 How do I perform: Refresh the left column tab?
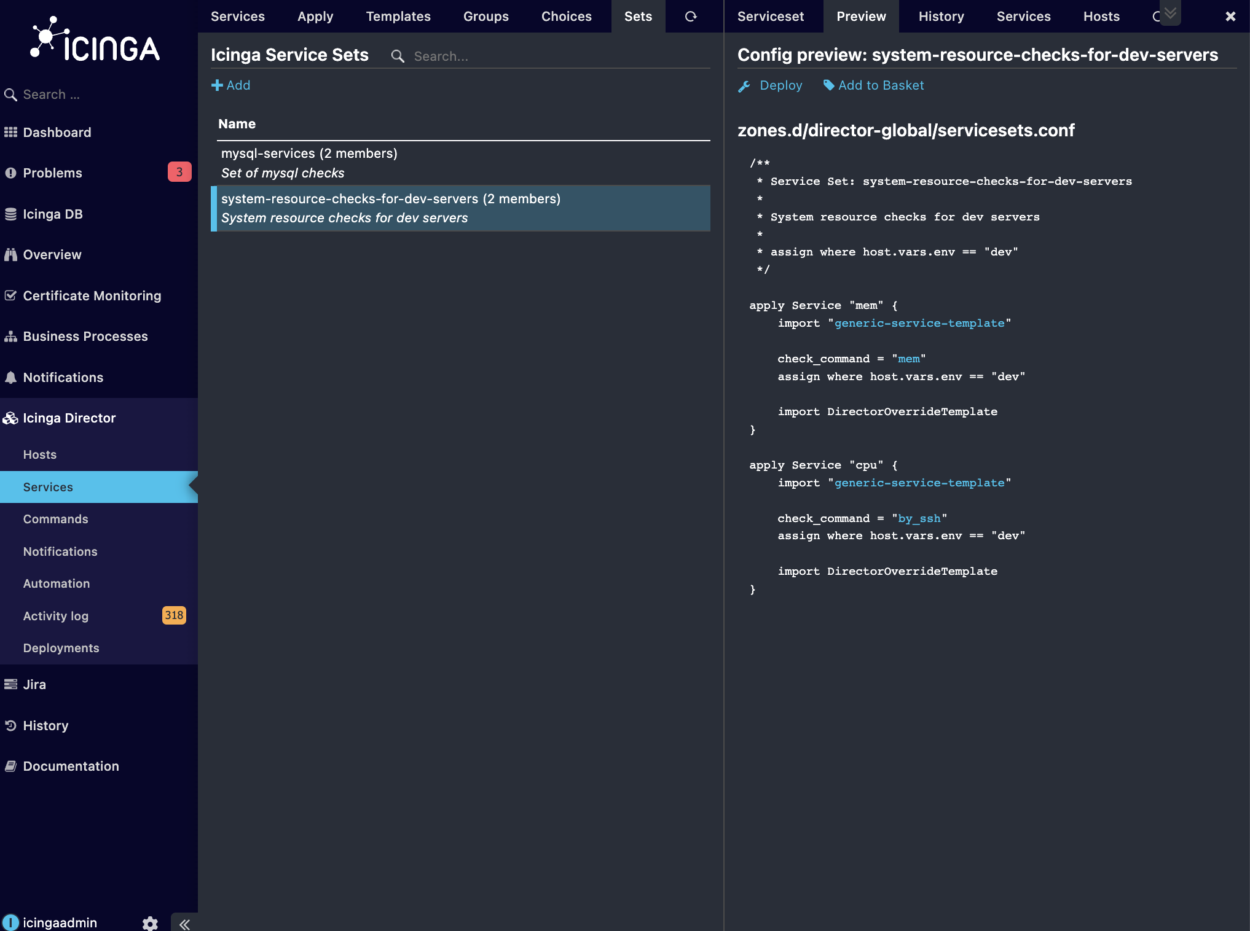point(691,17)
